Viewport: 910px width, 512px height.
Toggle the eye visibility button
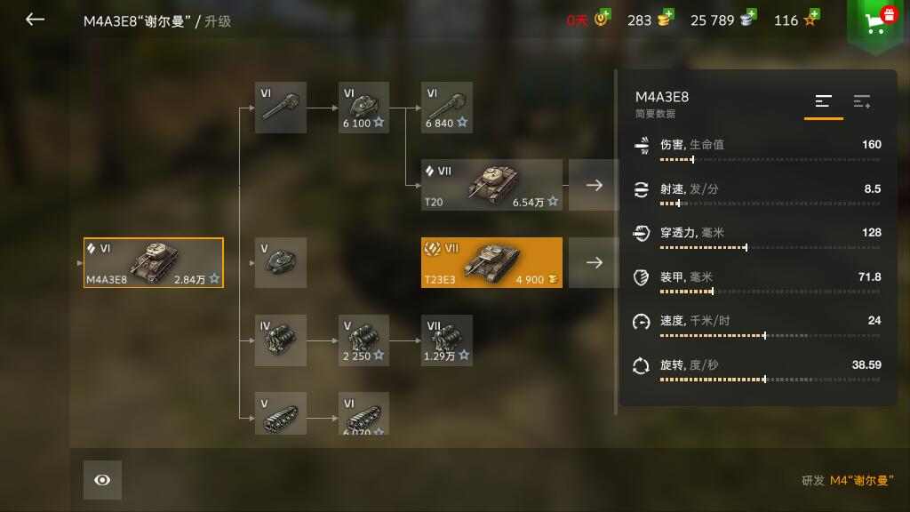coord(102,480)
